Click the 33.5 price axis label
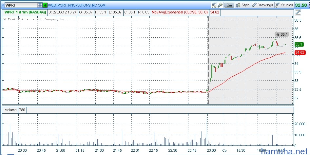 pos(299,72)
